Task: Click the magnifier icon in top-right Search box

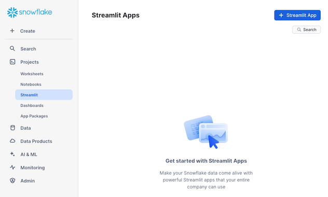Action: point(299,30)
